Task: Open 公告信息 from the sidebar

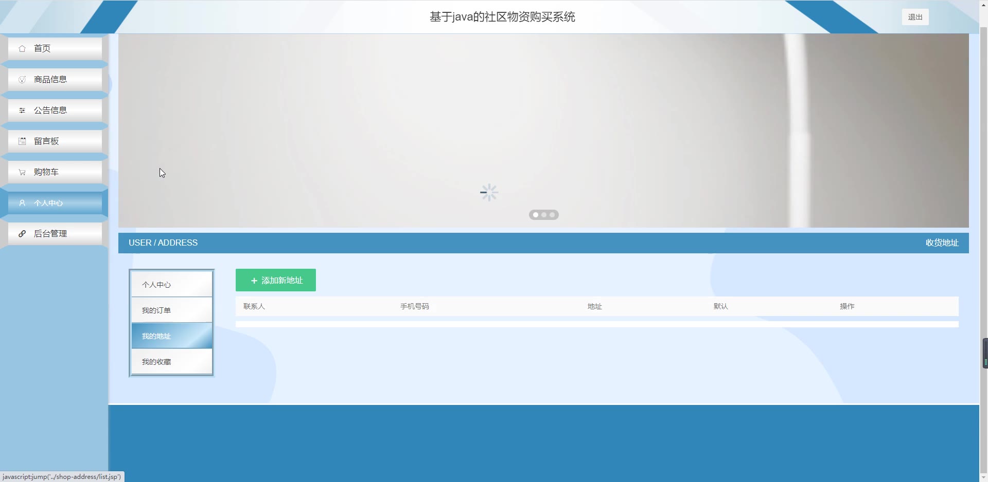Action: tap(55, 110)
